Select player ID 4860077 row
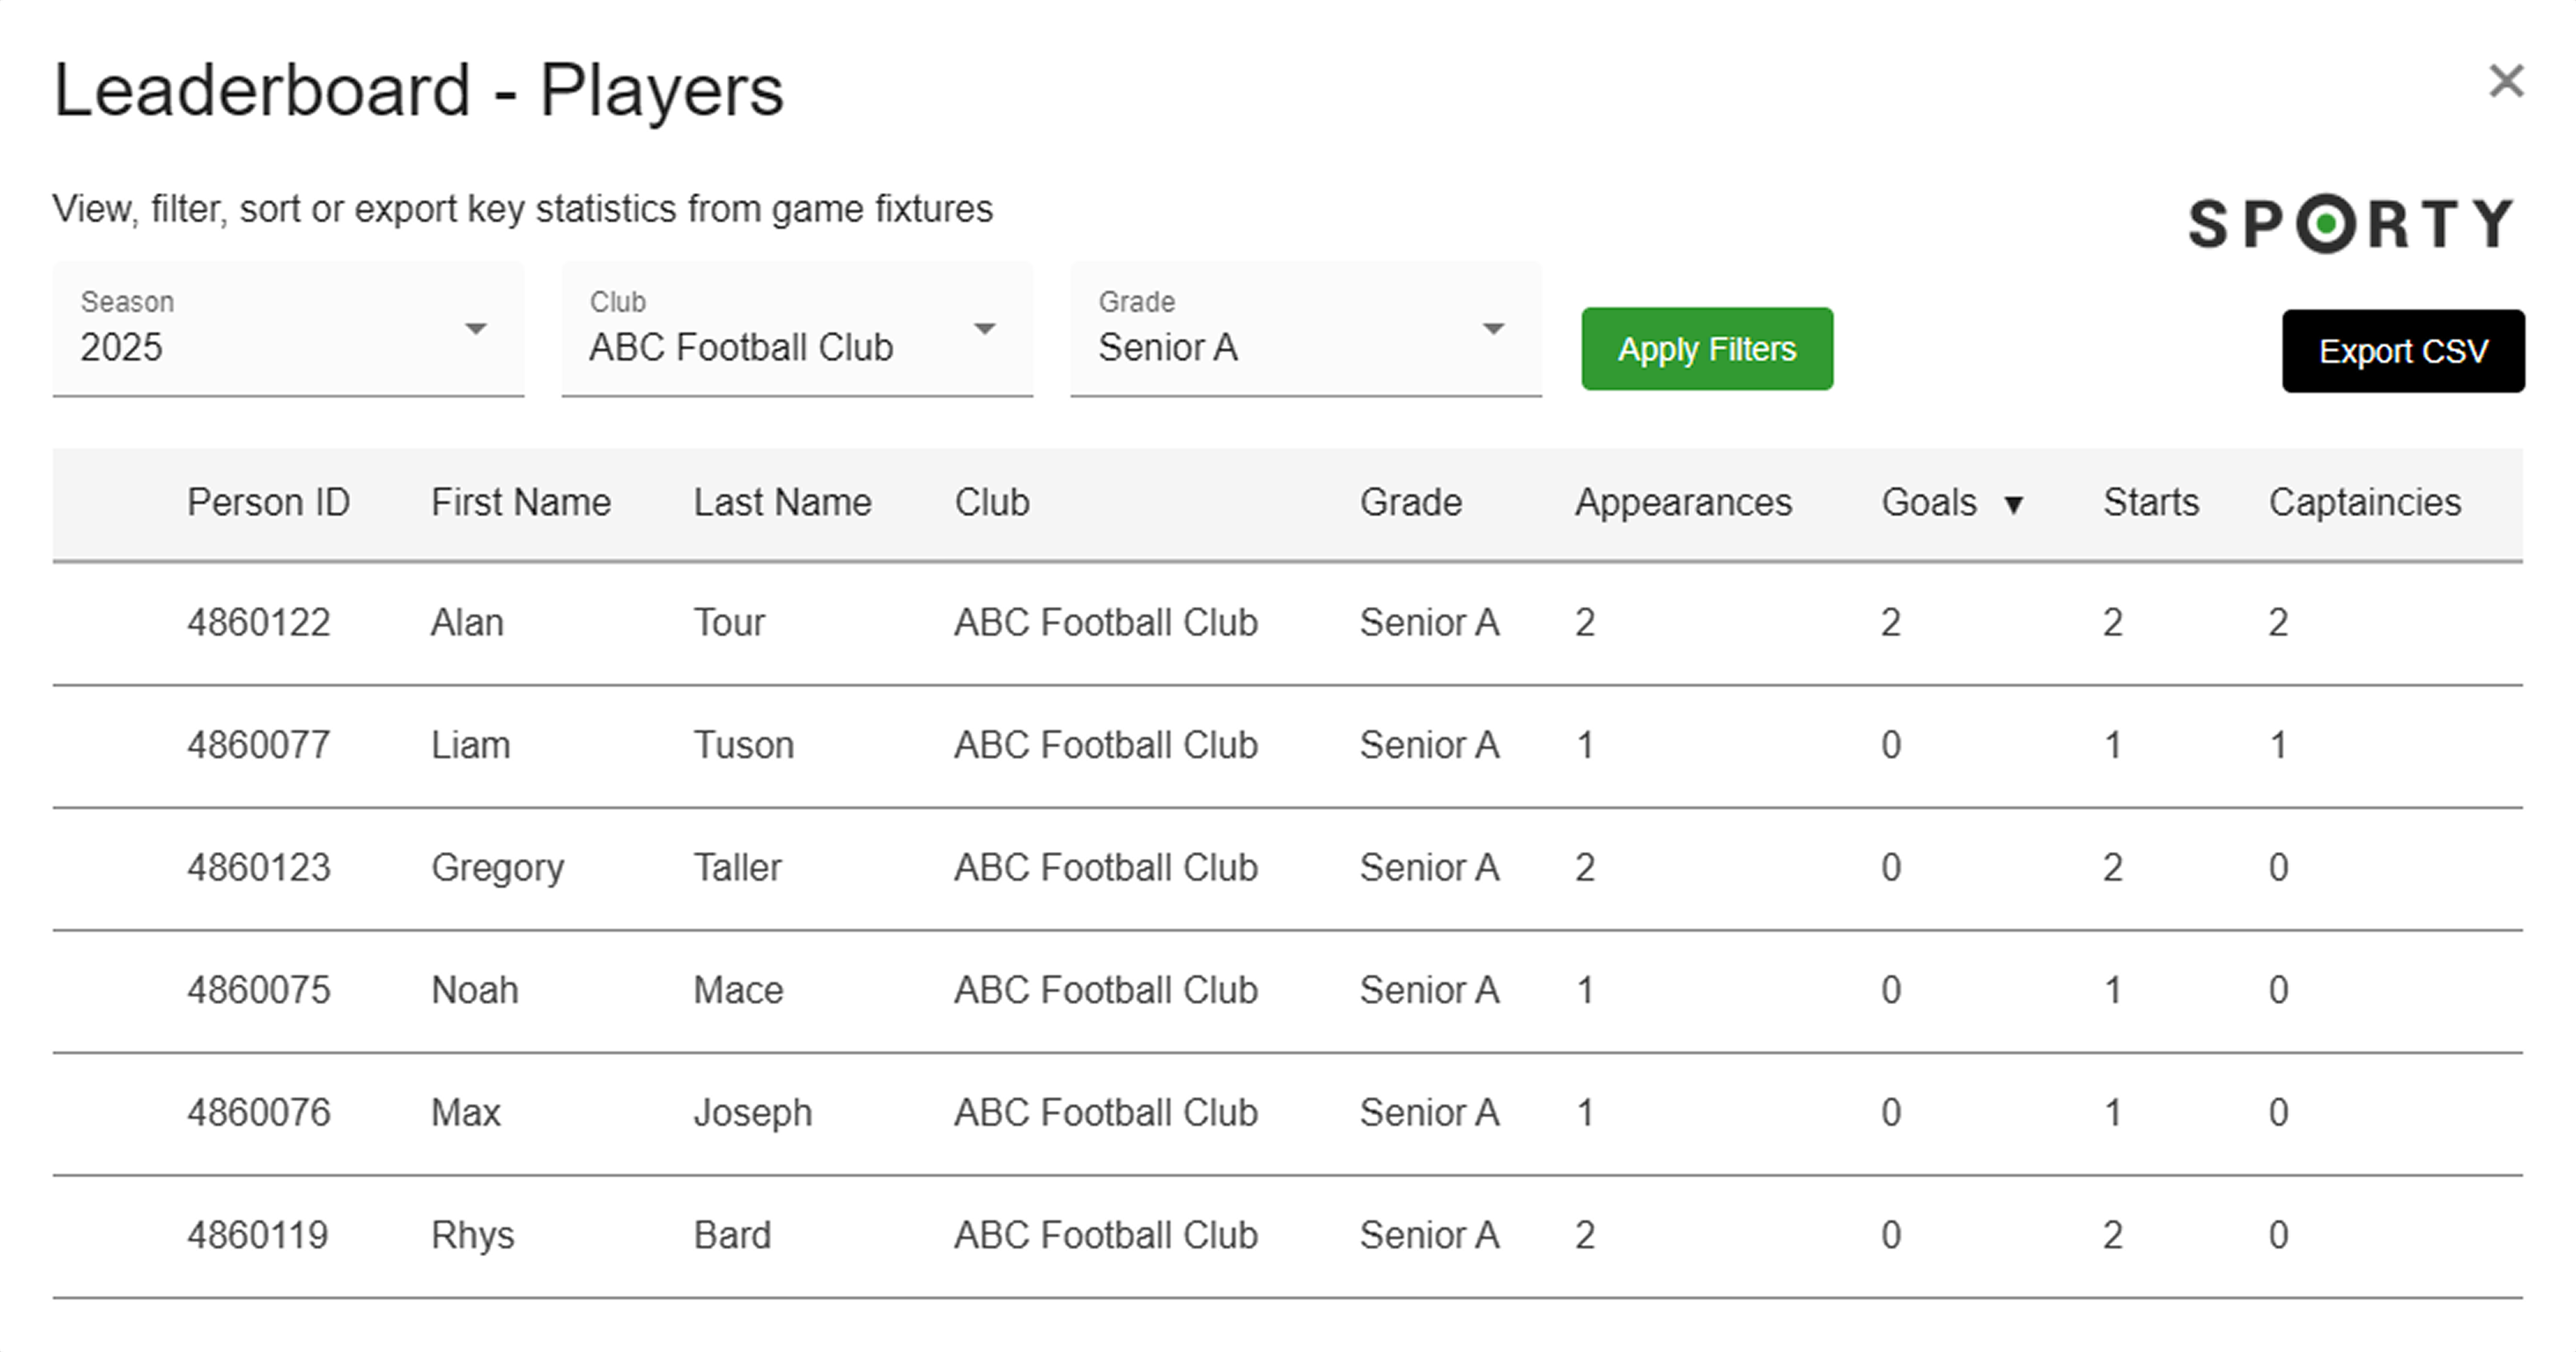The width and height of the screenshot is (2576, 1352). point(1288,746)
